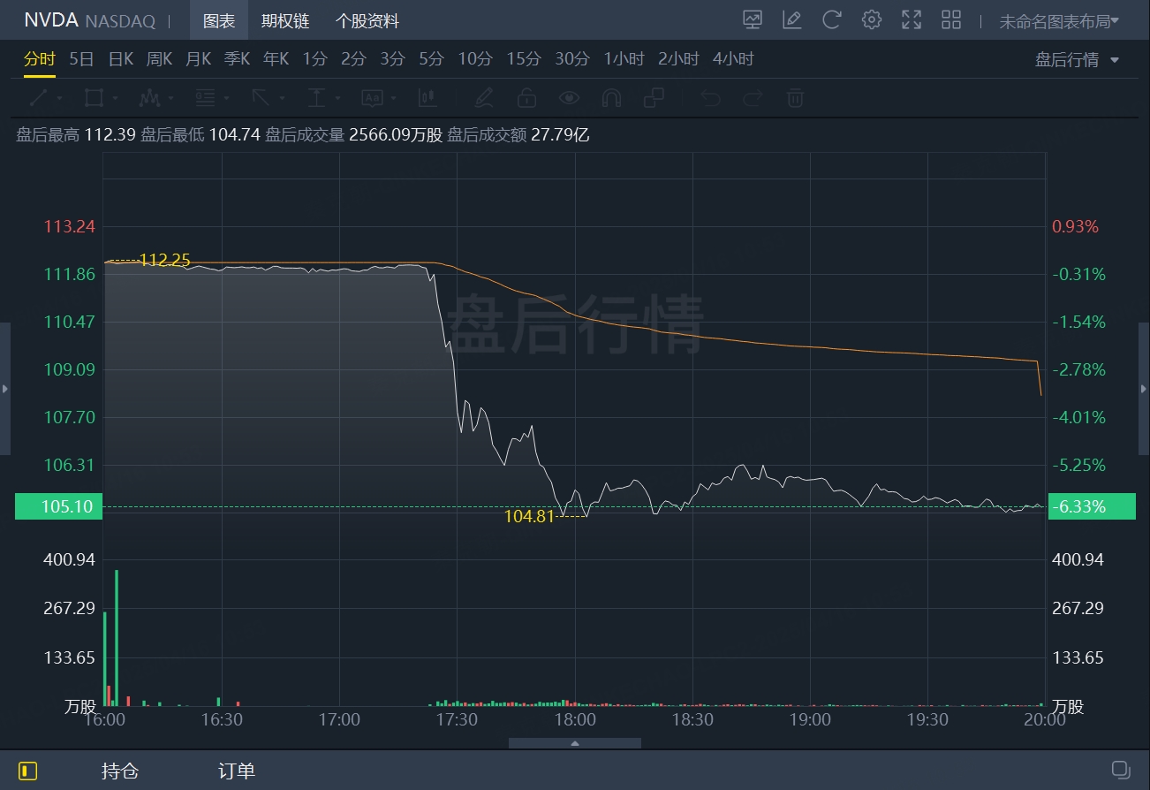Viewport: 1150px width, 790px height.
Task: Open the 盘后行情 session dropdown
Action: (x=1077, y=60)
